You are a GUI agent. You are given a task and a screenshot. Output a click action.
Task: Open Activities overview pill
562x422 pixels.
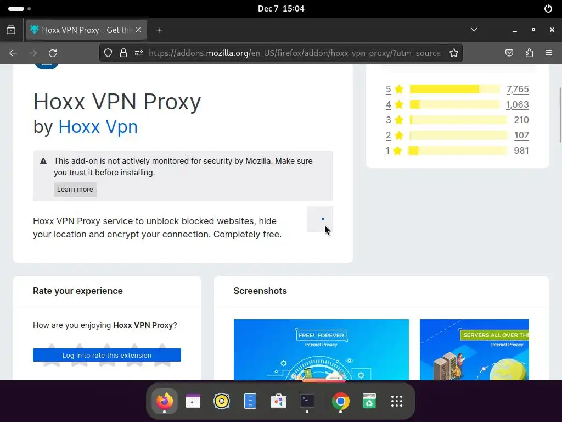coord(19,9)
